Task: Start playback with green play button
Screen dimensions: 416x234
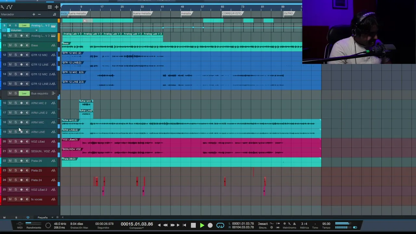Action: 202,225
